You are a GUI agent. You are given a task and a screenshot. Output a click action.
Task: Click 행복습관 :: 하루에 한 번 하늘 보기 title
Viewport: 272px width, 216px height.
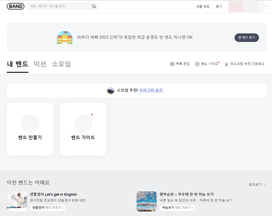[187, 194]
